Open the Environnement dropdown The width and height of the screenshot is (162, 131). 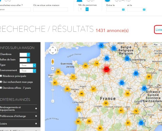pyautogui.click(x=28, y=71)
